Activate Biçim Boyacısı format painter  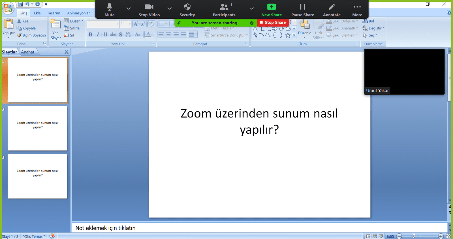31,35
